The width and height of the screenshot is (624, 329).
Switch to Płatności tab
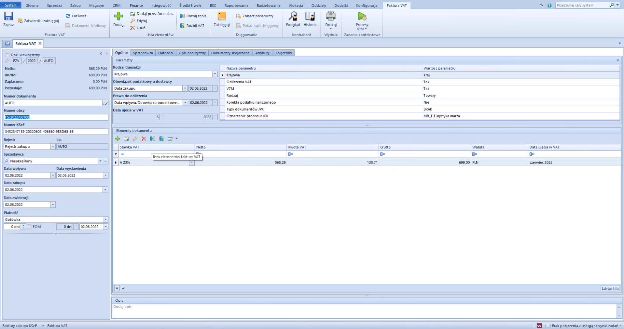point(166,53)
